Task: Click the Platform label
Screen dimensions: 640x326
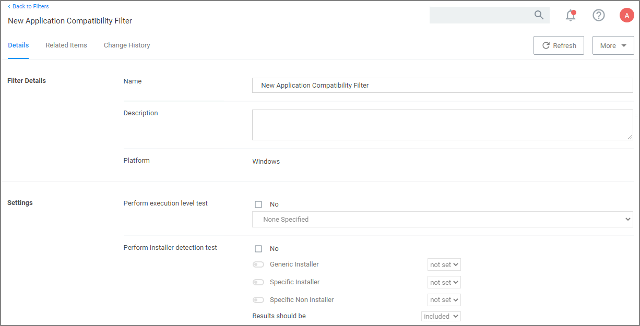Action: click(x=137, y=161)
